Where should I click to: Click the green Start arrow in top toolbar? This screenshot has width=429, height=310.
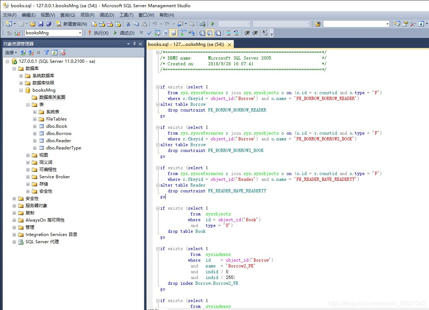pyautogui.click(x=213, y=24)
